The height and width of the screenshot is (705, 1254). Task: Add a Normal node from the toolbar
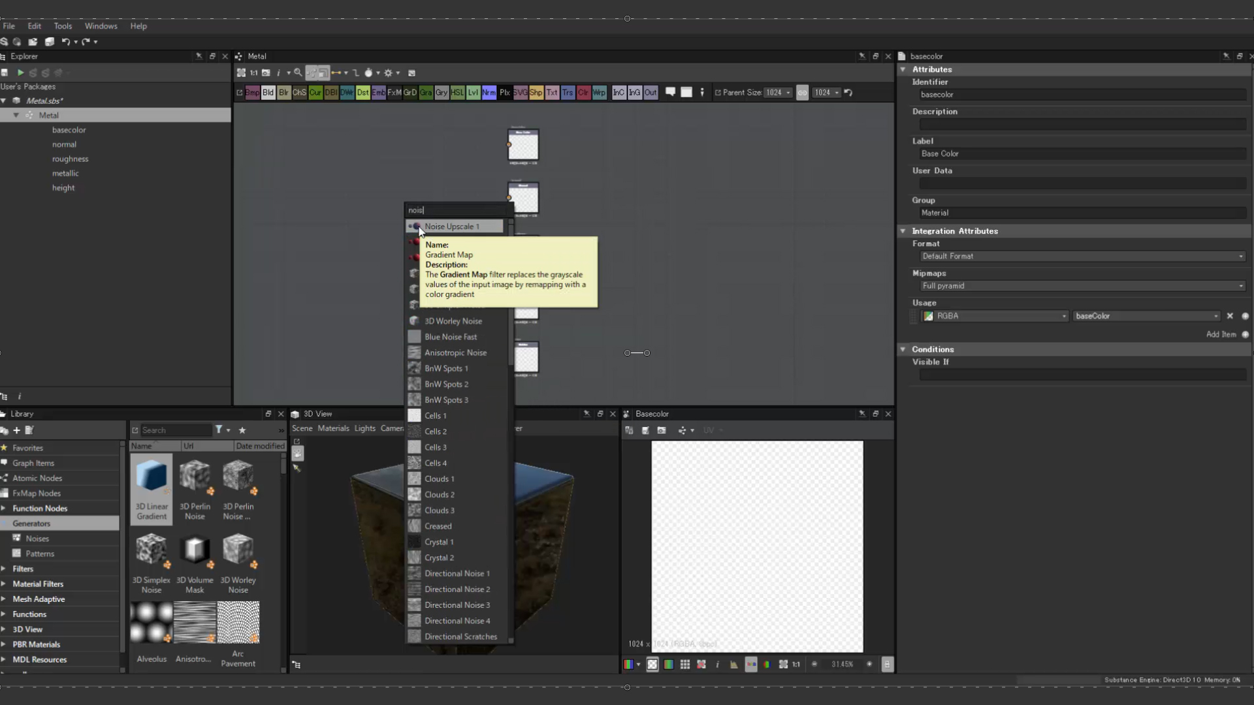(489, 93)
